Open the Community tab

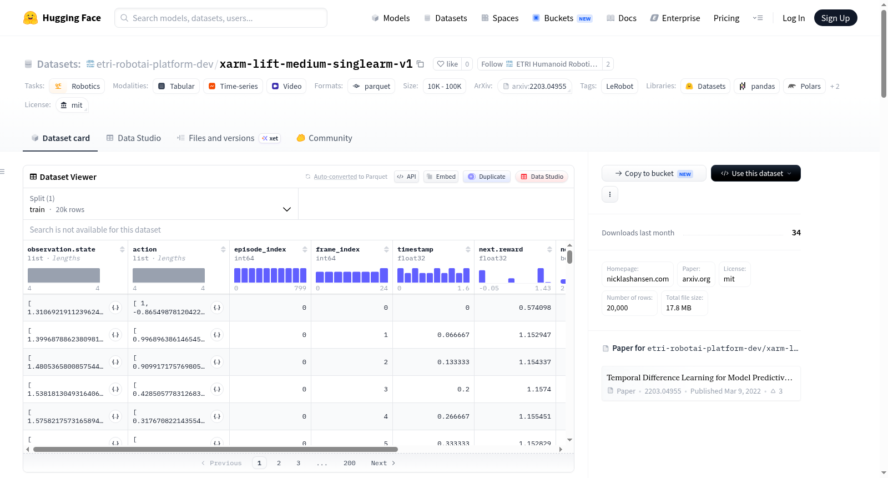324,138
